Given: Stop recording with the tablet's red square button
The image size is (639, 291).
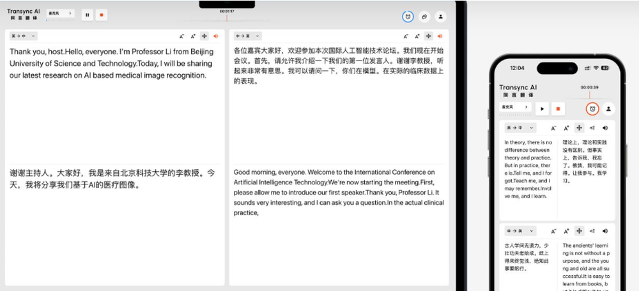Looking at the screenshot, I should [x=102, y=15].
